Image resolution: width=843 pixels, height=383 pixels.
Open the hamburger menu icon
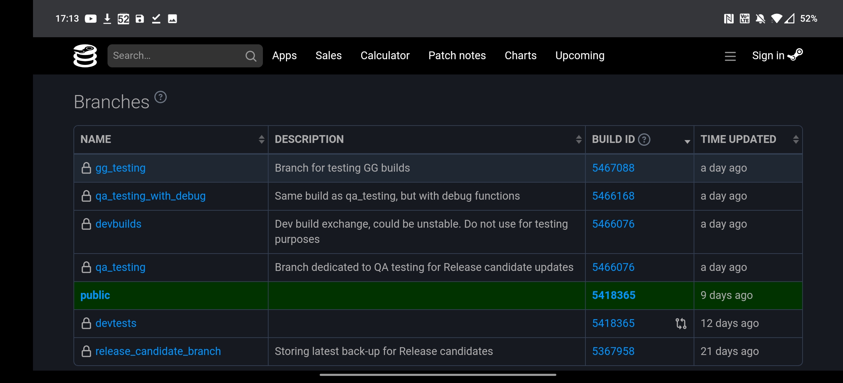click(x=730, y=56)
